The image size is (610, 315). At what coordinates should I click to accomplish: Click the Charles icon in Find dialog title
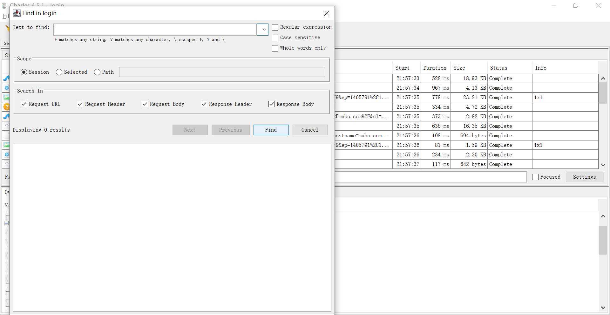tap(17, 13)
